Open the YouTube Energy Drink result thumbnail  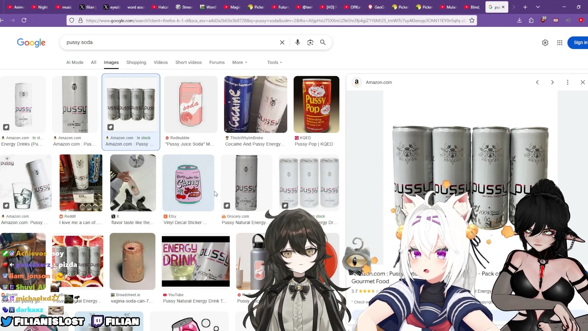(x=196, y=261)
